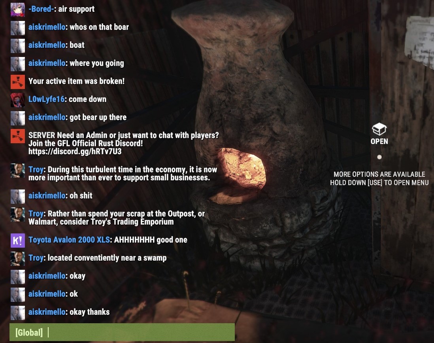
Task: Click the [Global] channel label
Action: (x=29, y=332)
